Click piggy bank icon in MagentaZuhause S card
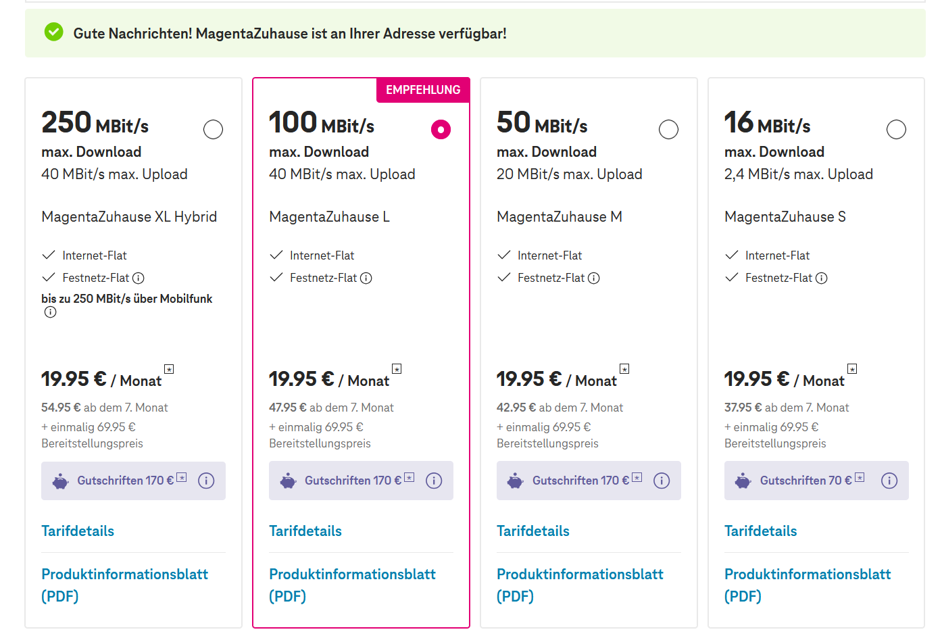The width and height of the screenshot is (942, 636). 744,481
